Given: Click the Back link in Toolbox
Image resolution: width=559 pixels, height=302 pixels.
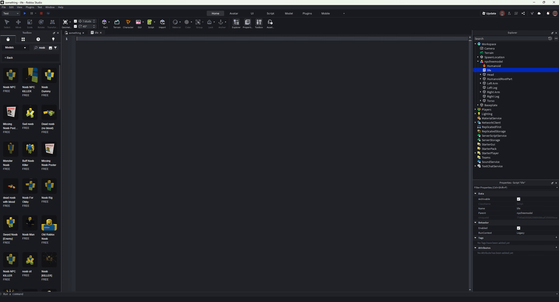Looking at the screenshot, I should point(9,57).
